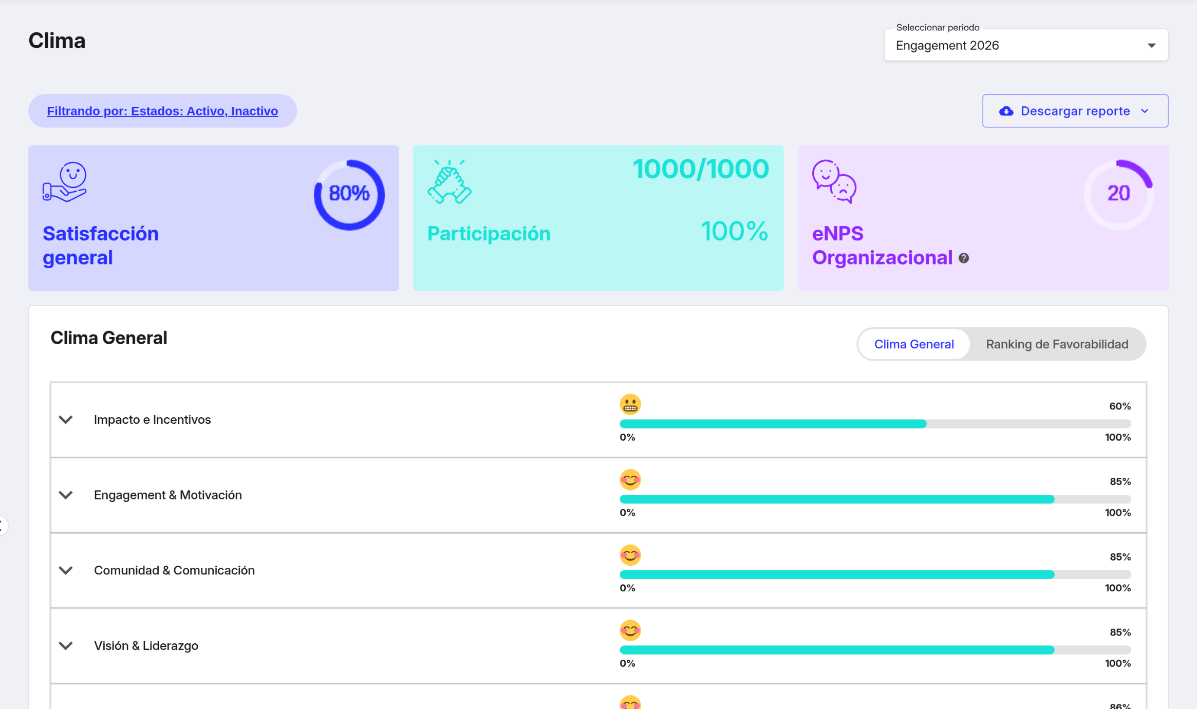Open the Filtrando por Estados filter link

click(x=162, y=111)
